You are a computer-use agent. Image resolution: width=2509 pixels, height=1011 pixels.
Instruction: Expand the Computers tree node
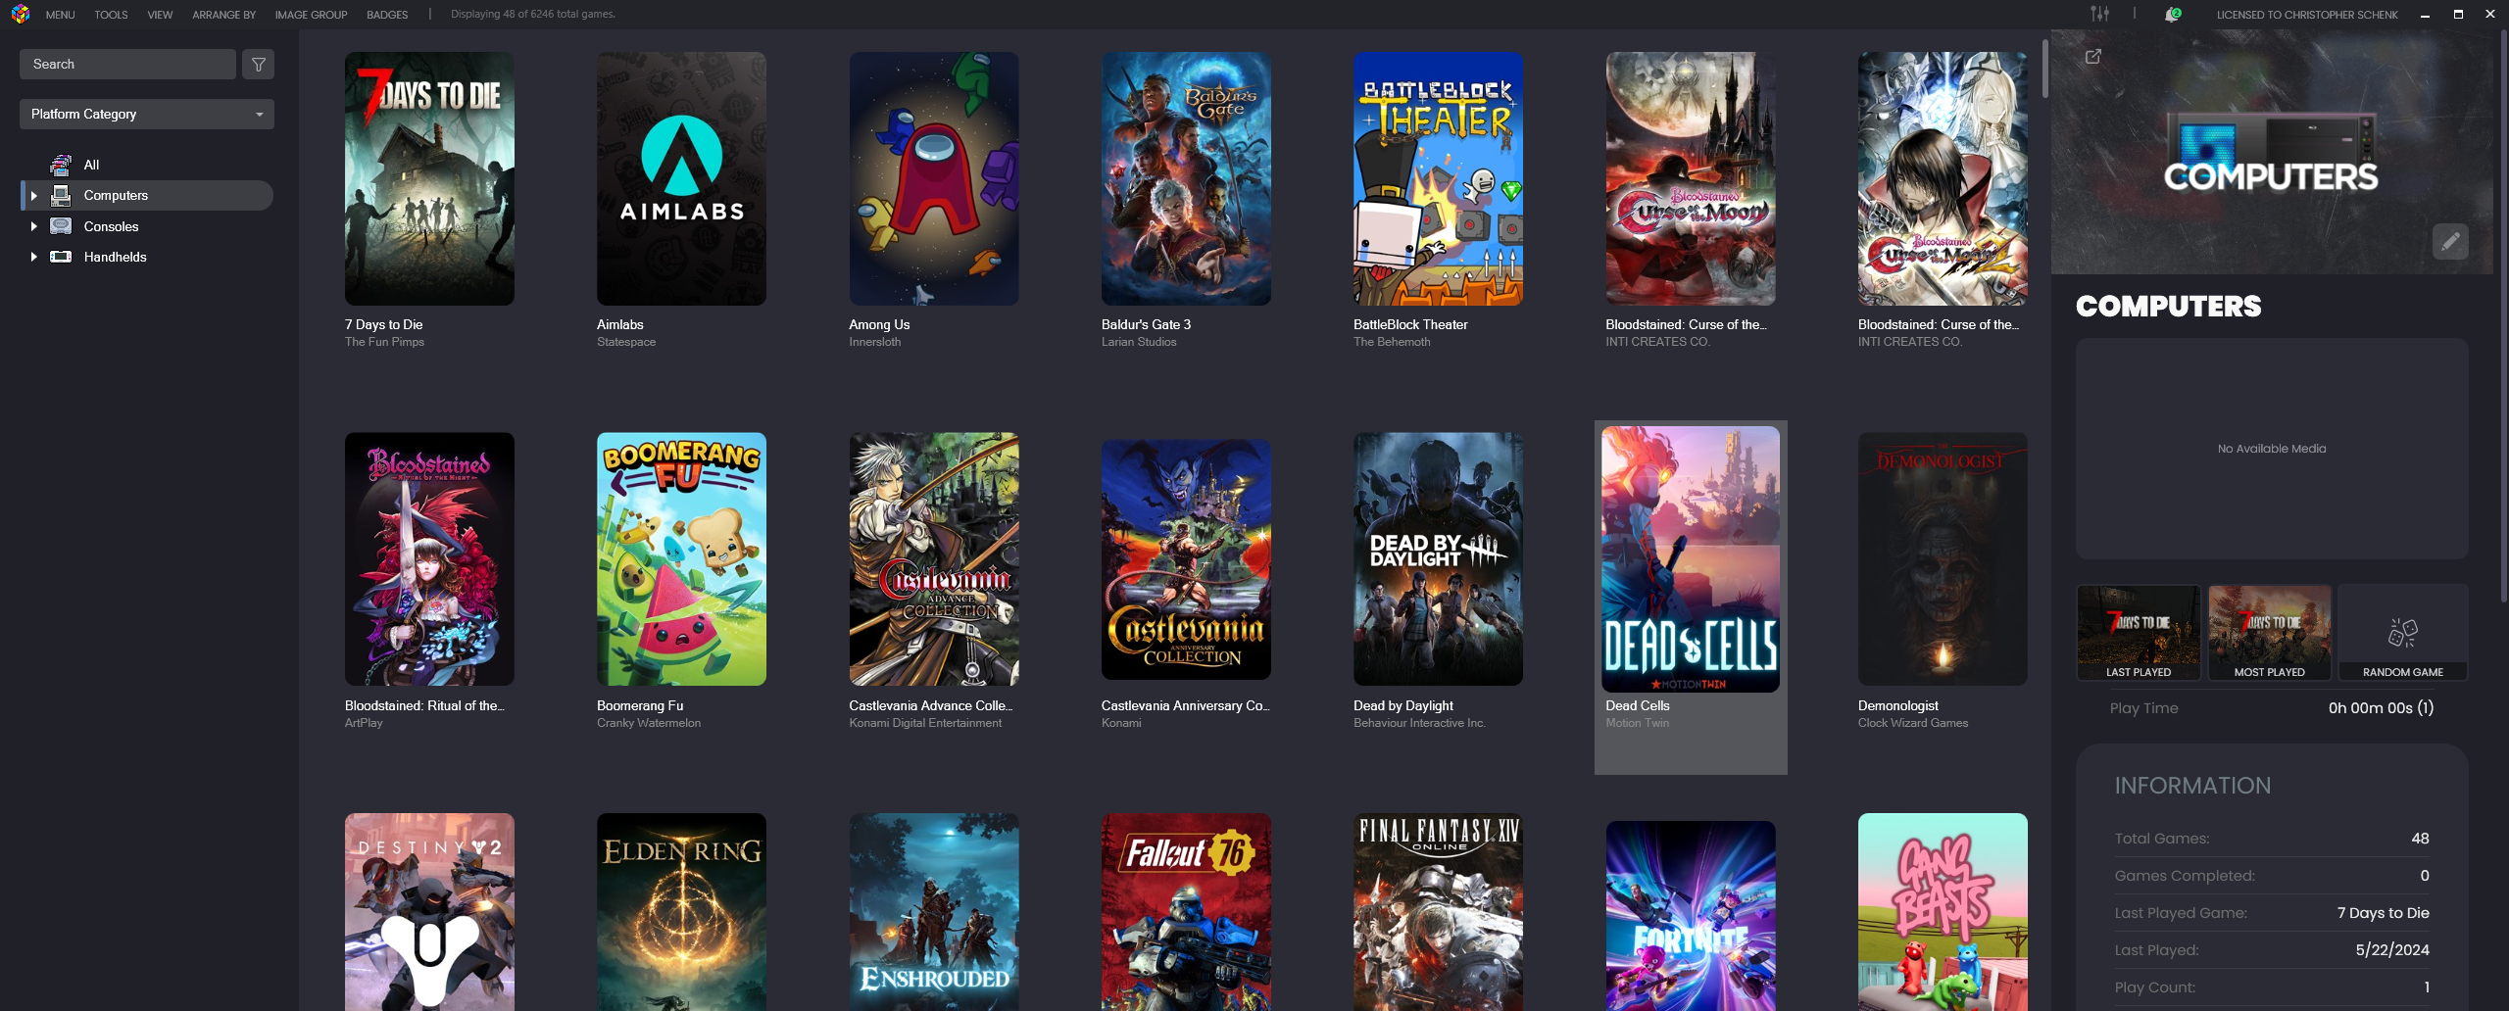click(x=33, y=196)
